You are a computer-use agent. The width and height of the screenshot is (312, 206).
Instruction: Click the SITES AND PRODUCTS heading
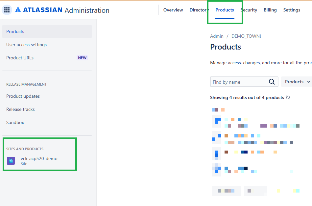[25, 149]
